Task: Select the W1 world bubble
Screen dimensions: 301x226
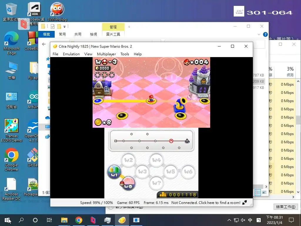Action: (x=114, y=172)
